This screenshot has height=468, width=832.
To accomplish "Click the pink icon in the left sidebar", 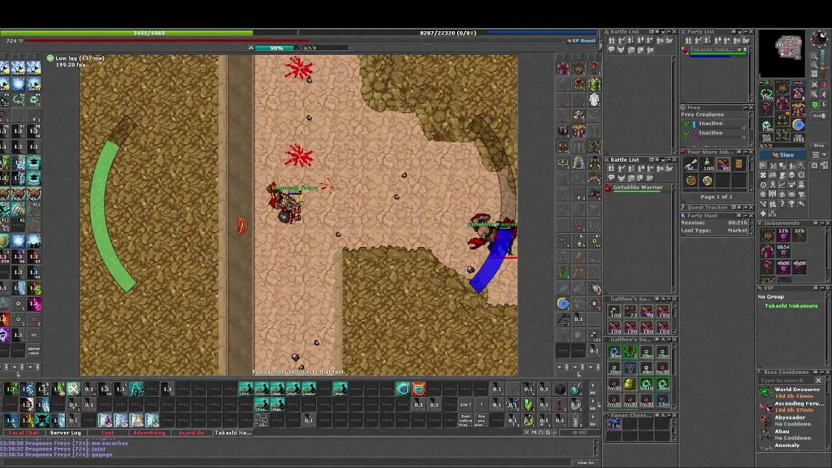I will pos(34,304).
